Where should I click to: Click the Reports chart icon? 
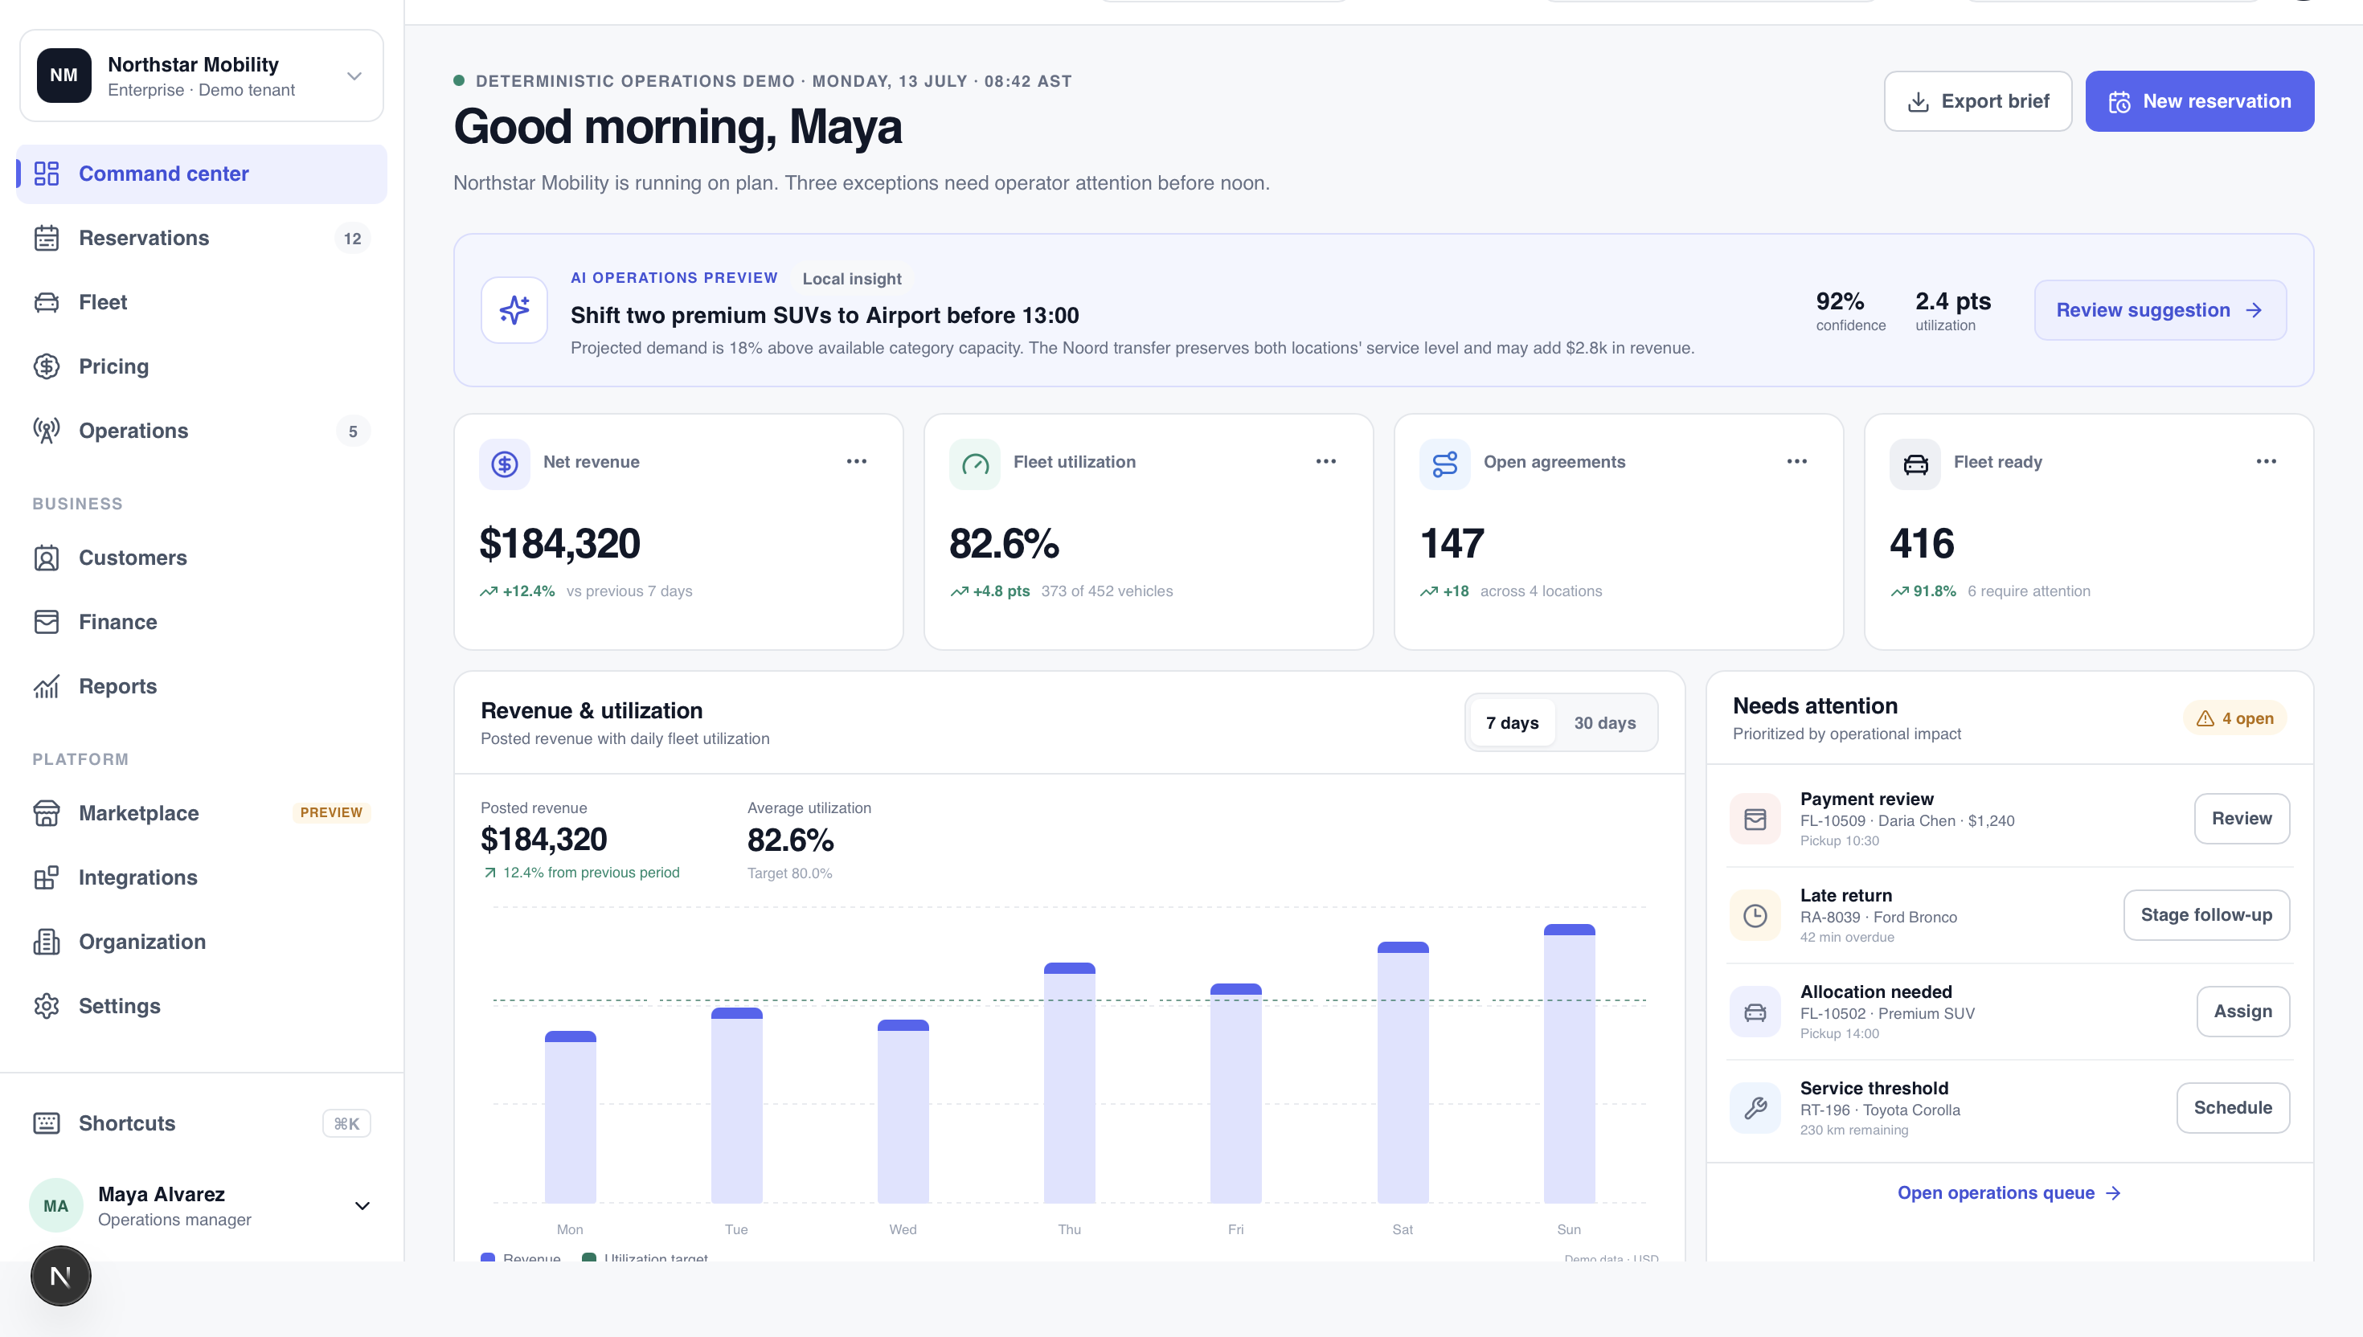[46, 686]
